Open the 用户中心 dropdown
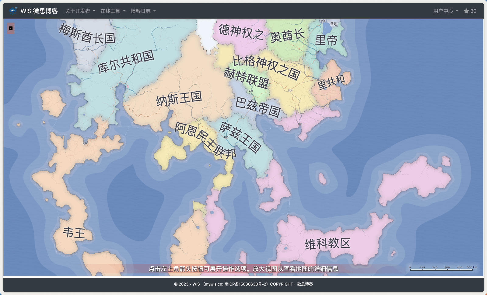Screen dimensions: 487x295 click(446, 11)
